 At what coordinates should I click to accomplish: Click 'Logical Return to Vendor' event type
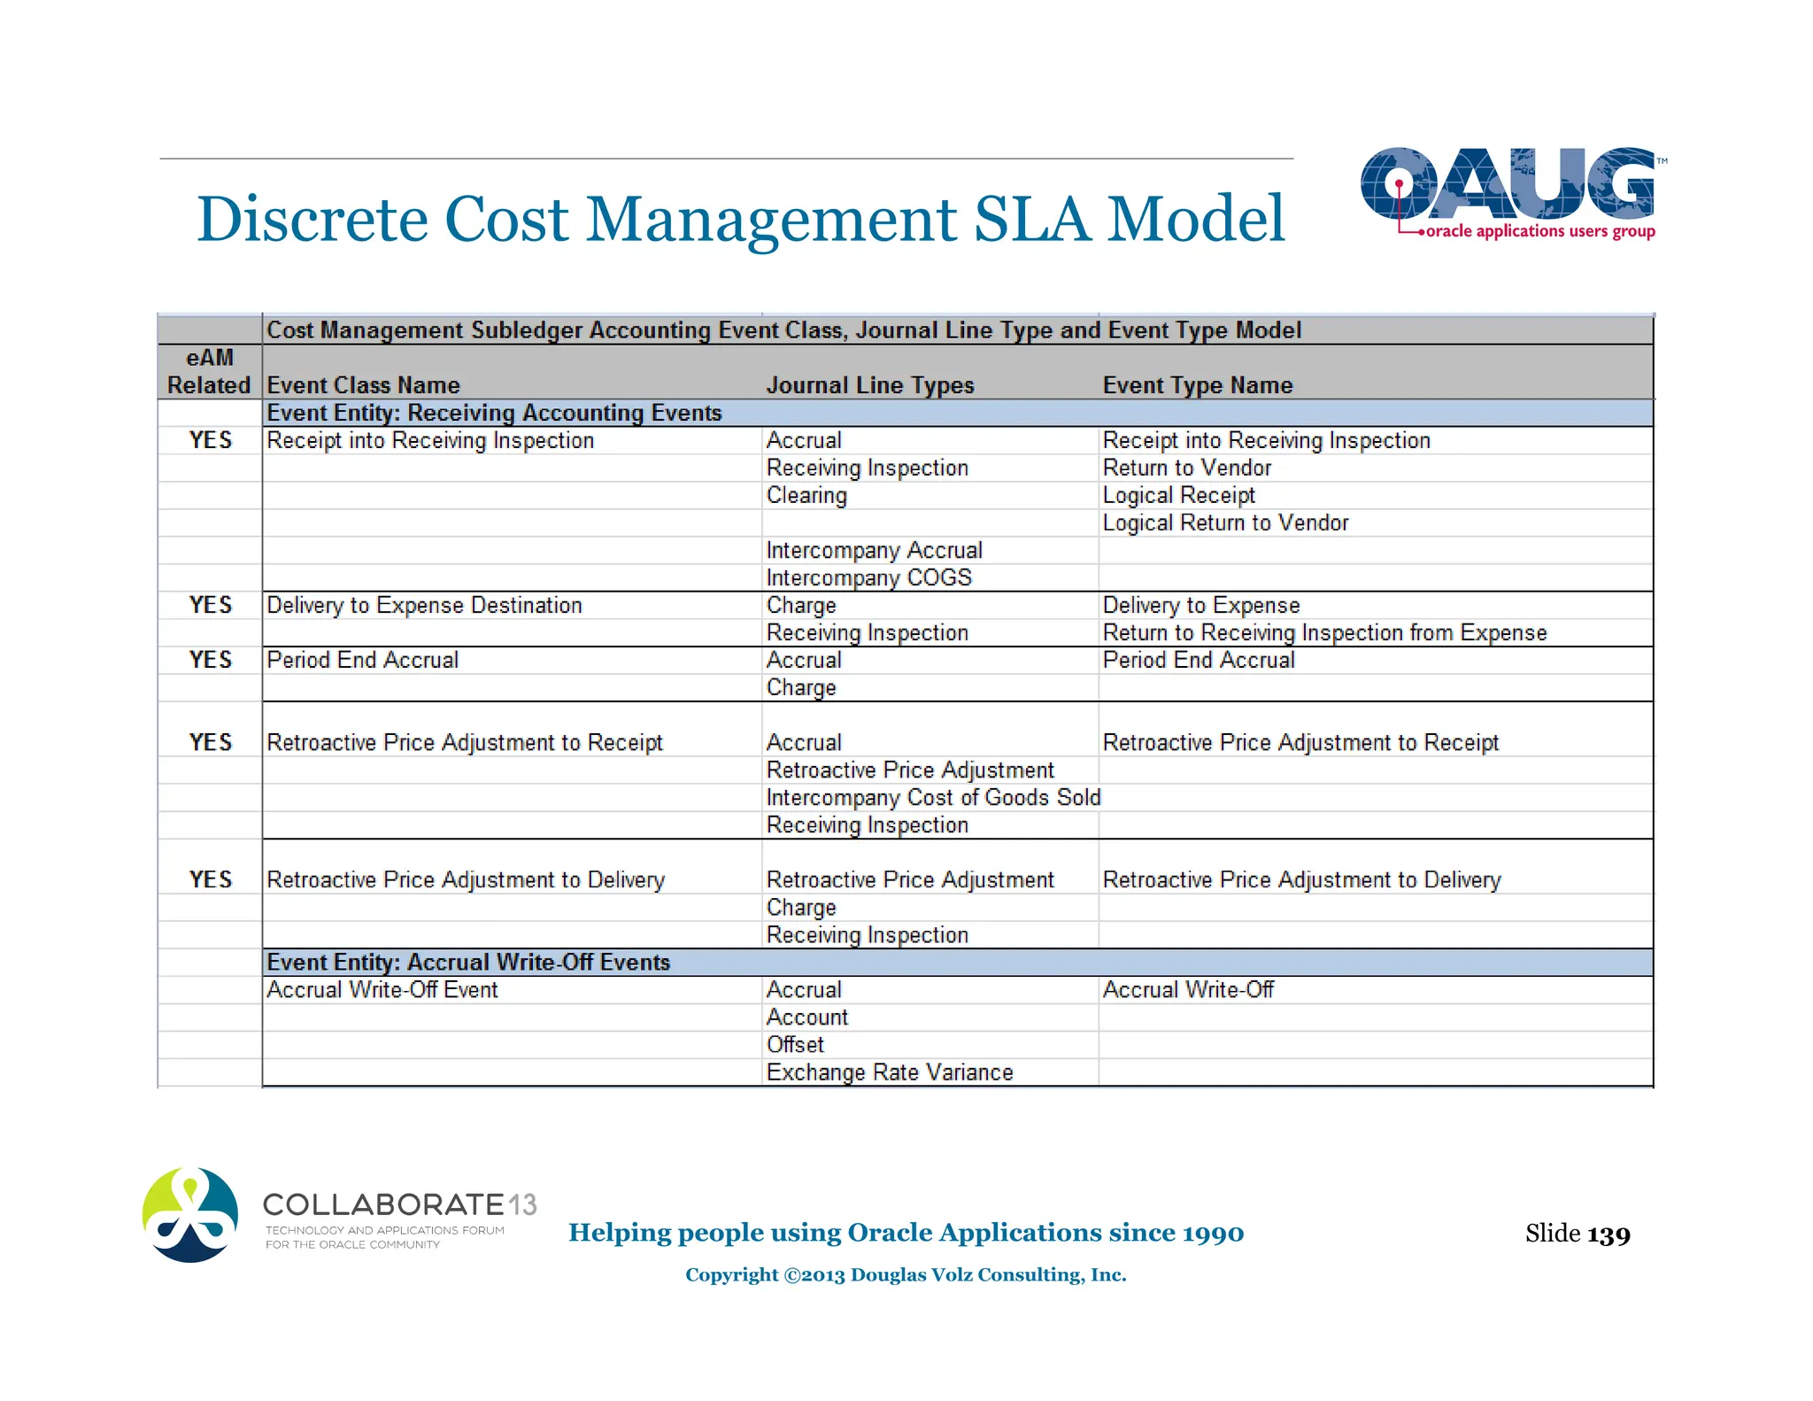[x=1225, y=523]
